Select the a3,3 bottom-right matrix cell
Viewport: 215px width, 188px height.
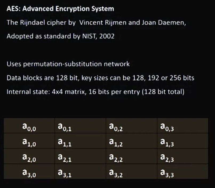coord(167,173)
